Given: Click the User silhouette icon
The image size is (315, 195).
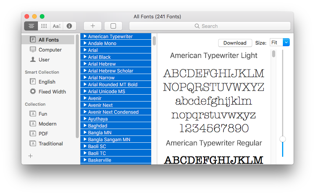Looking at the screenshot, I should point(33,60).
